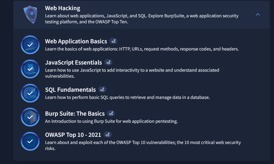Click the description about 10 most critical risks

143,145
